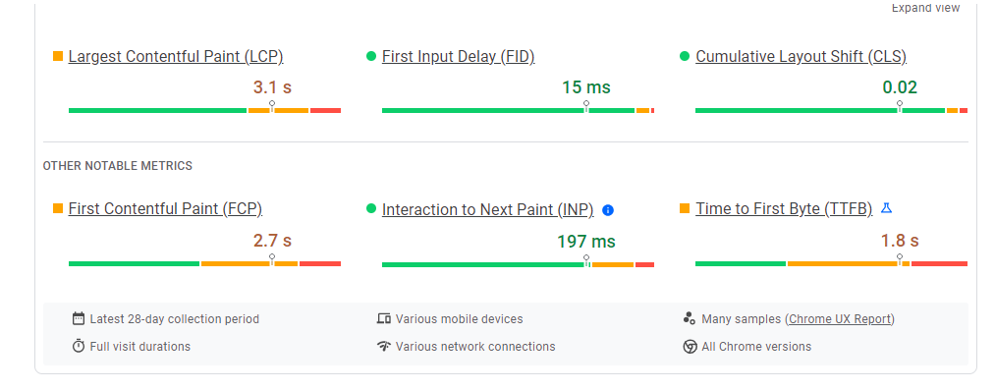Open the Cumulative Layout Shift (CLS) link
The image size is (995, 390).
(801, 56)
